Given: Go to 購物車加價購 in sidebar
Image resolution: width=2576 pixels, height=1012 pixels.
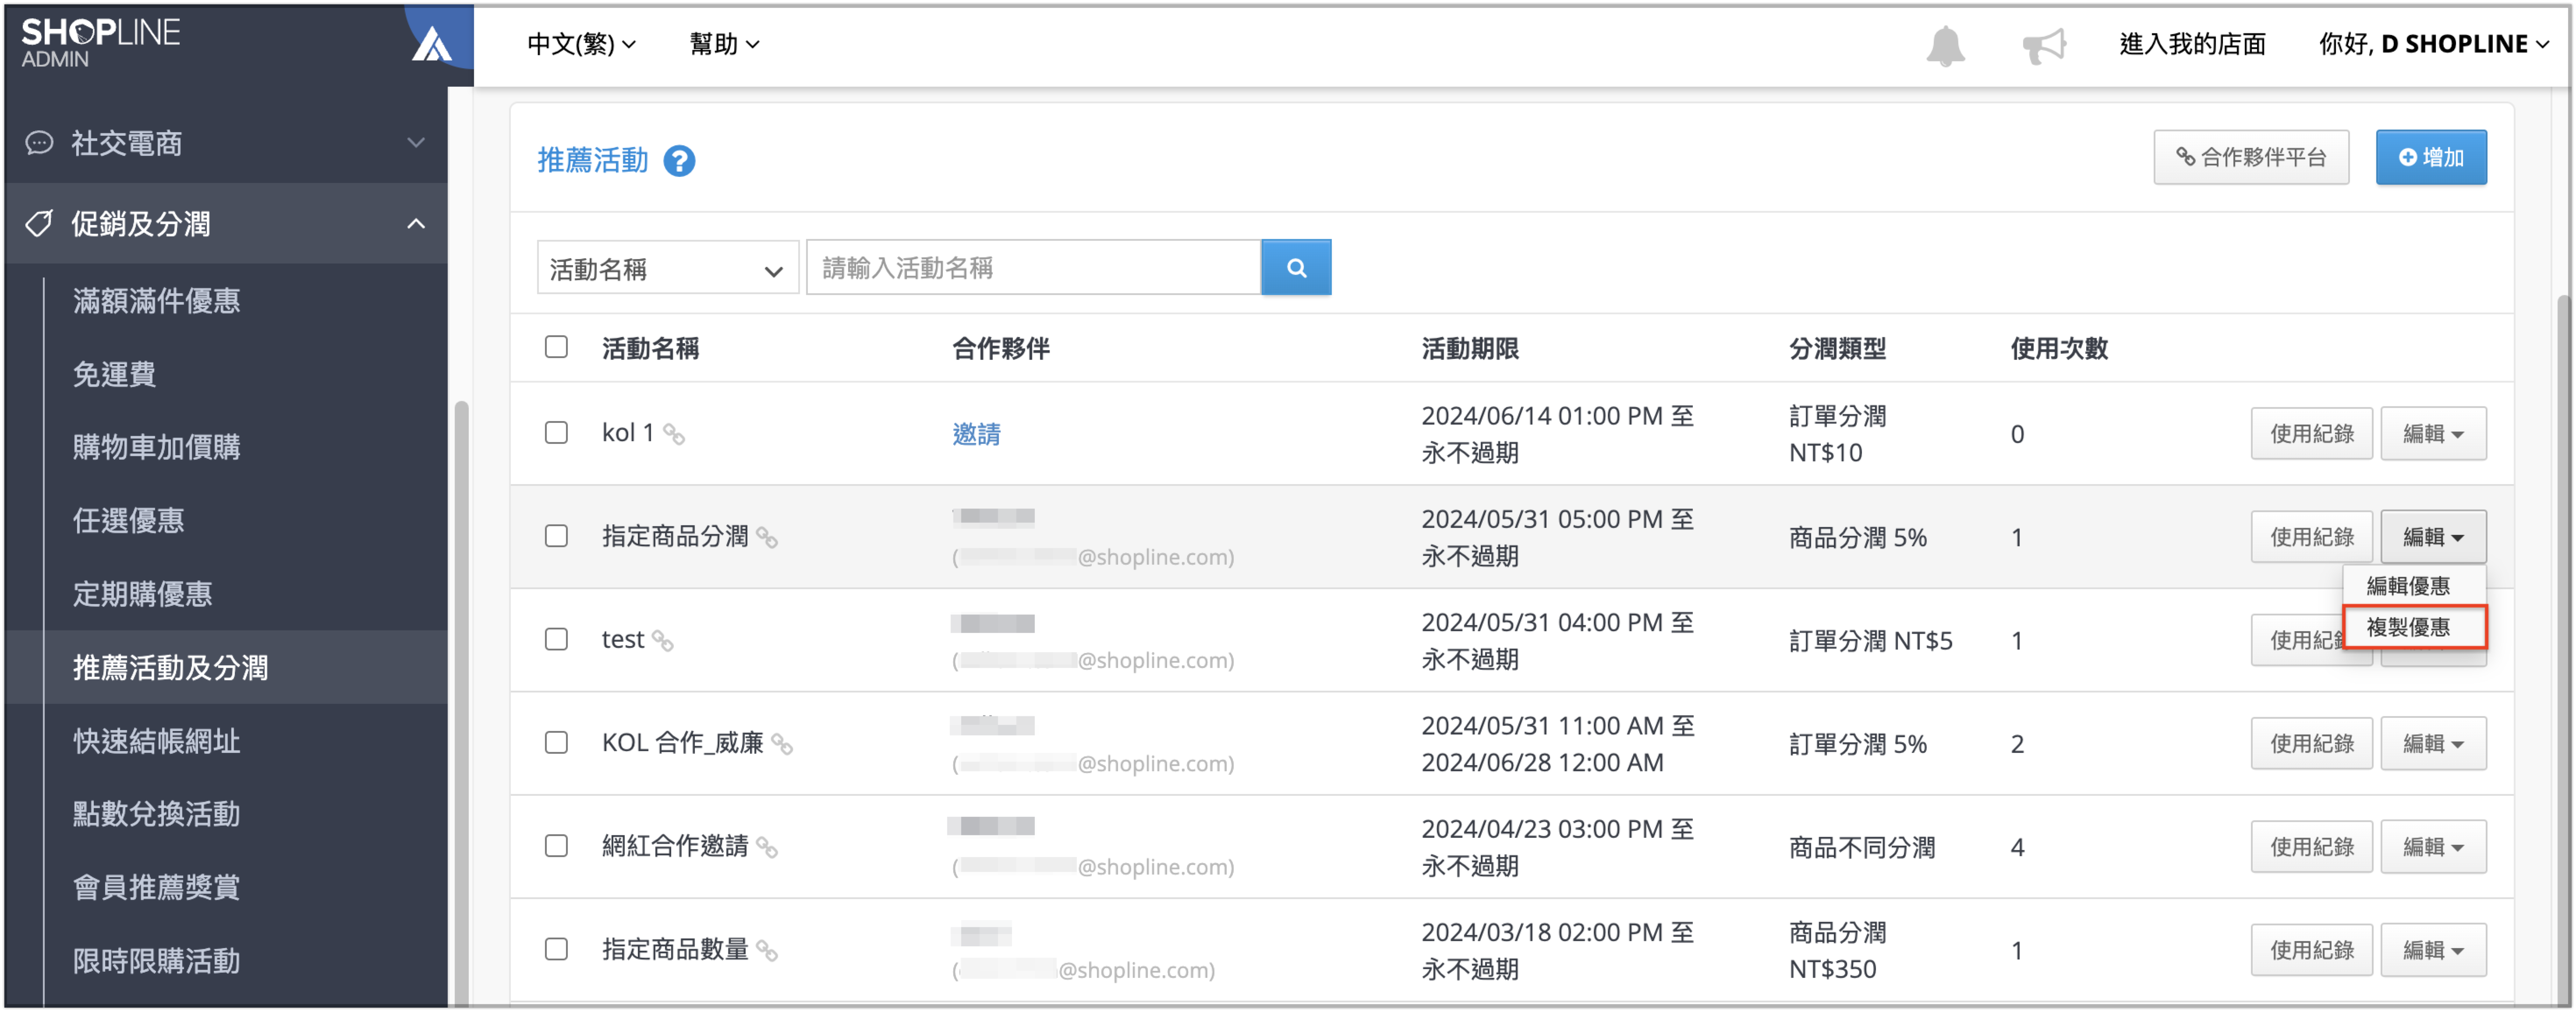Looking at the screenshot, I should pyautogui.click(x=156, y=447).
